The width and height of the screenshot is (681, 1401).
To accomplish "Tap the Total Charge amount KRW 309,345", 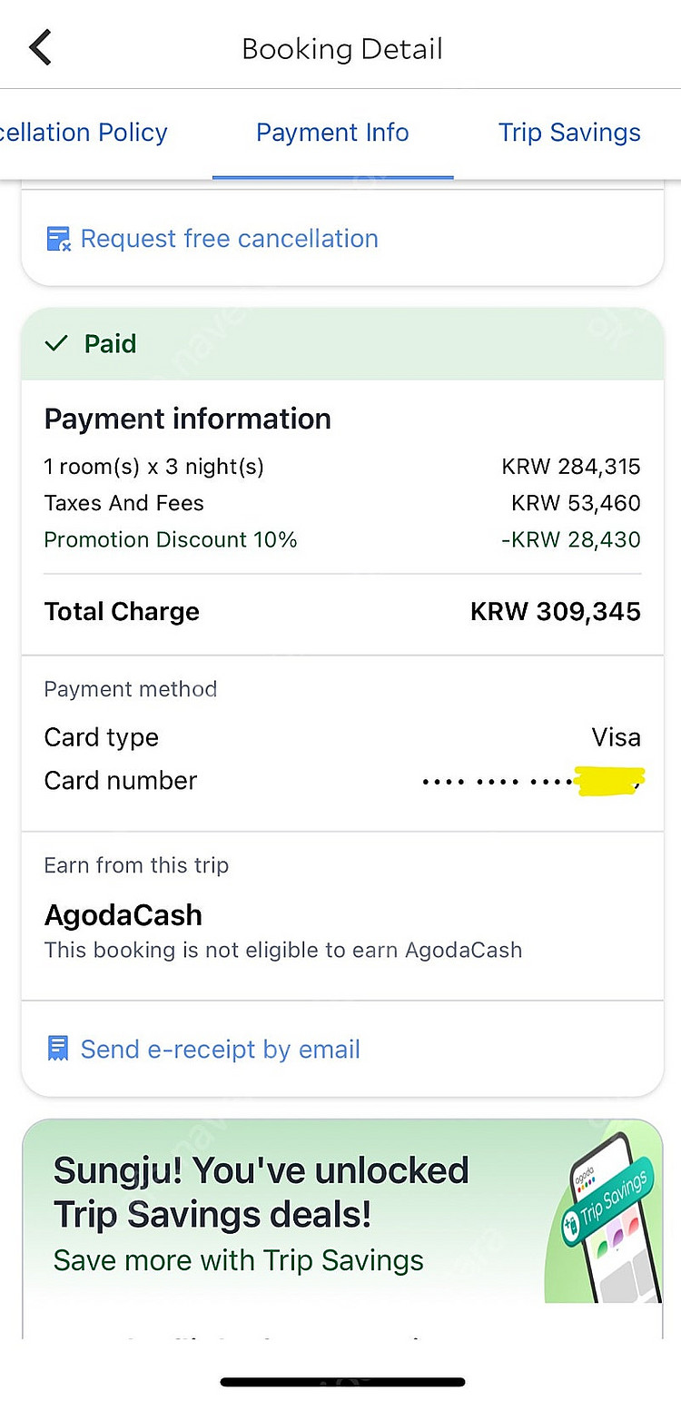I will click(556, 612).
